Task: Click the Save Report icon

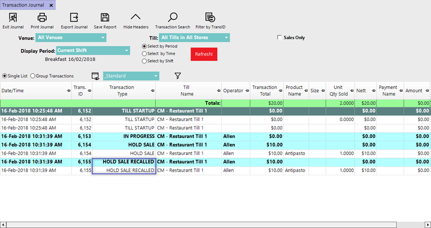Action: pyautogui.click(x=105, y=18)
